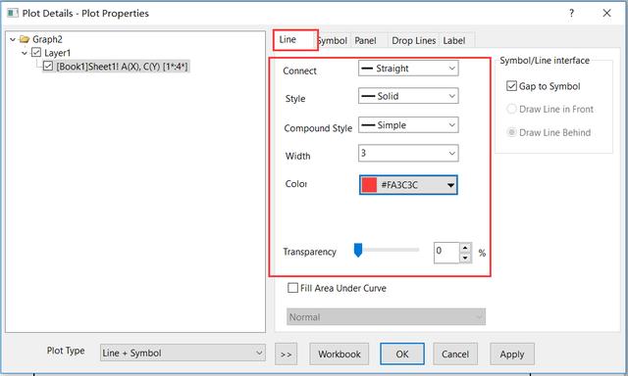
Task: Select Layer1 in the tree
Action: [57, 53]
